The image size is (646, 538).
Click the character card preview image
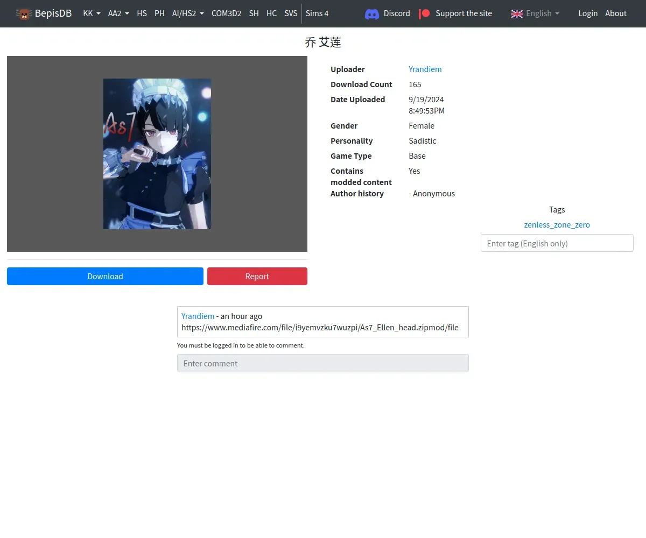click(x=157, y=154)
